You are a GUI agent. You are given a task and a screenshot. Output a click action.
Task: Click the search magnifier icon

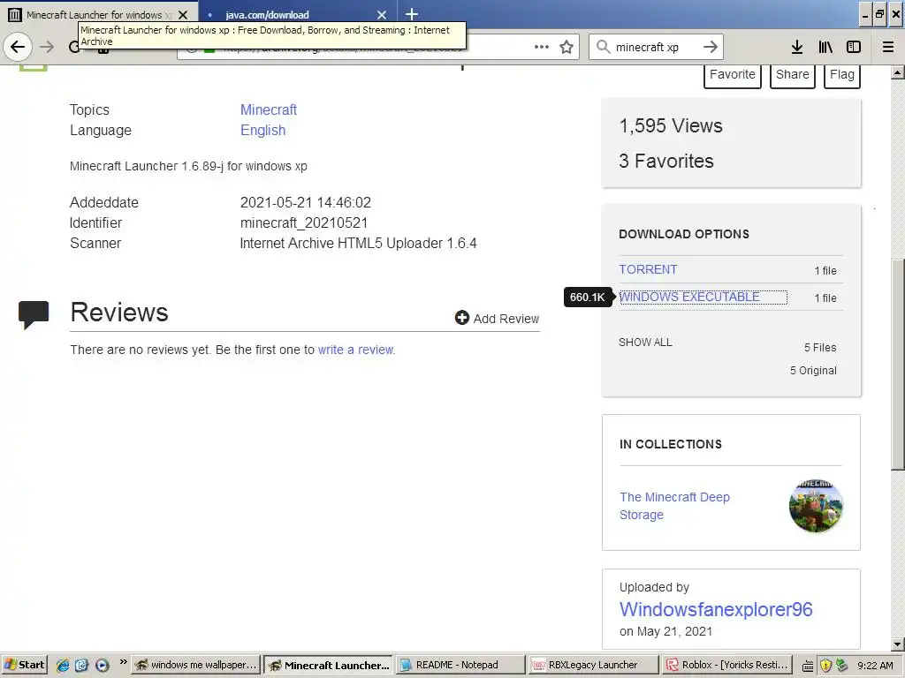coord(603,47)
